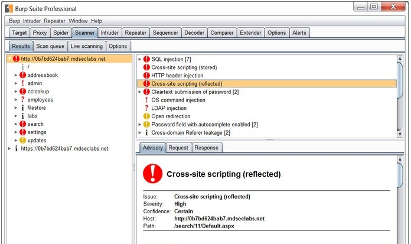This screenshot has width=411, height=244.
Task: Expand the settings tree node
Action: coord(16,132)
